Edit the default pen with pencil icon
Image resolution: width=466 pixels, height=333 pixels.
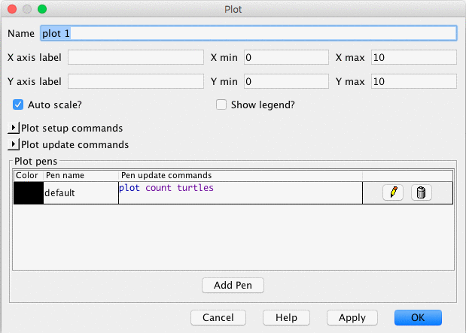click(x=393, y=192)
